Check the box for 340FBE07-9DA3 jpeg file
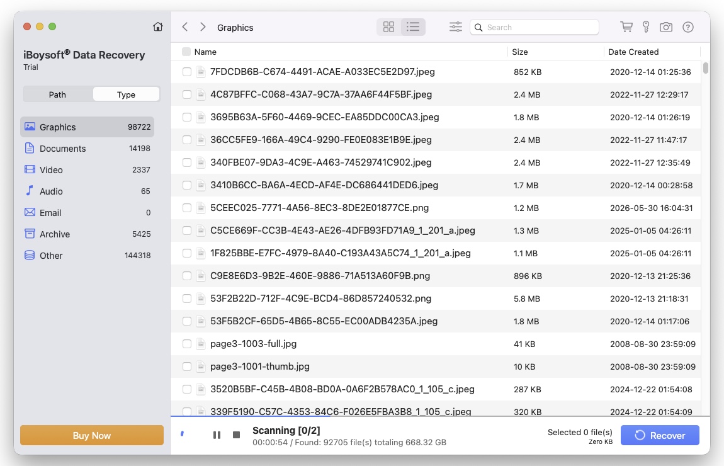Screen dimensions: 724x466 tap(186, 162)
